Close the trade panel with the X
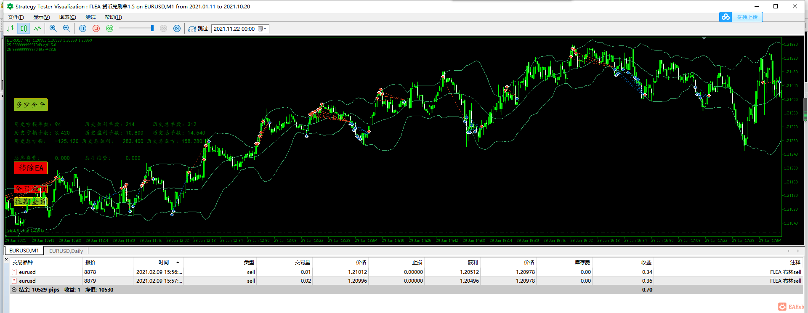The image size is (808, 313). [6, 259]
